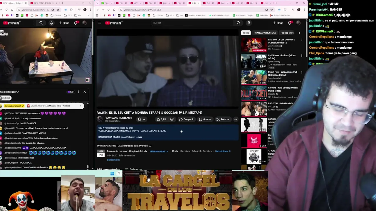The image size is (376, 211).
Task: Expand Chat destacado mode dropdown
Action: pyautogui.click(x=9, y=92)
